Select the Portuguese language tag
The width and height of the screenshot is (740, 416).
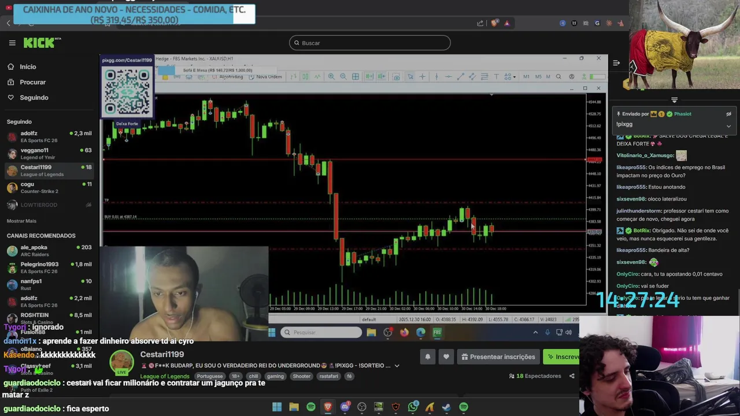tap(210, 376)
